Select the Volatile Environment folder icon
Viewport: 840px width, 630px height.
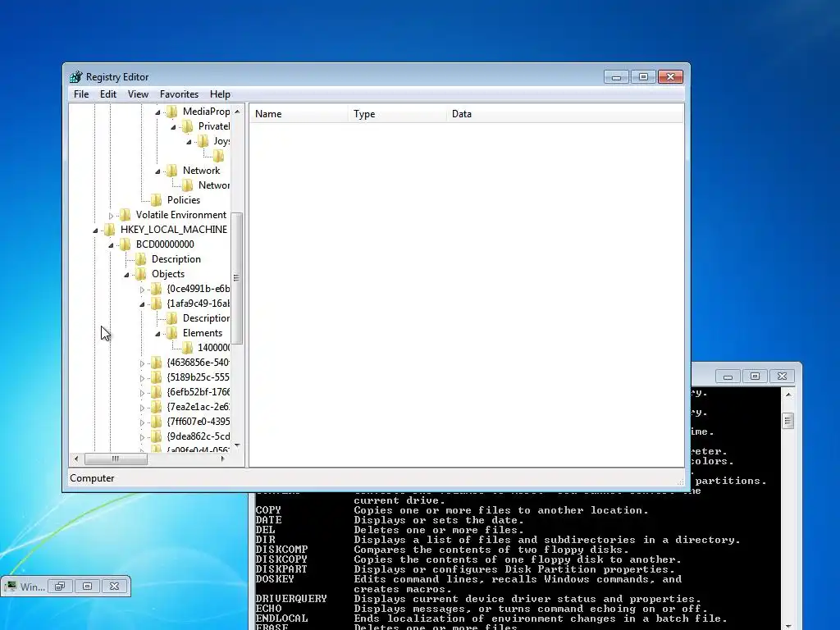[x=126, y=215]
